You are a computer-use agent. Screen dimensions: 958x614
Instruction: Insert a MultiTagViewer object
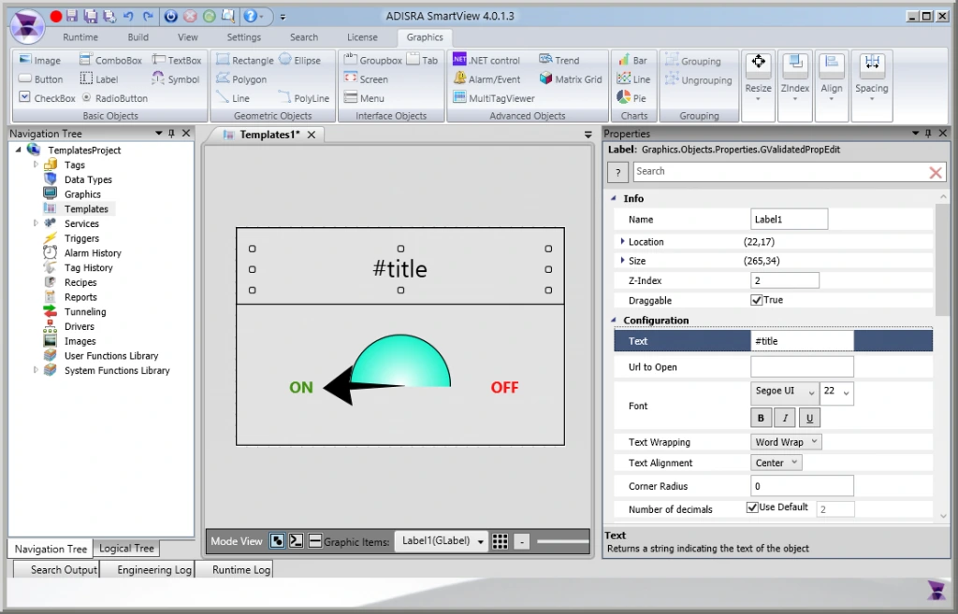pyautogui.click(x=494, y=97)
